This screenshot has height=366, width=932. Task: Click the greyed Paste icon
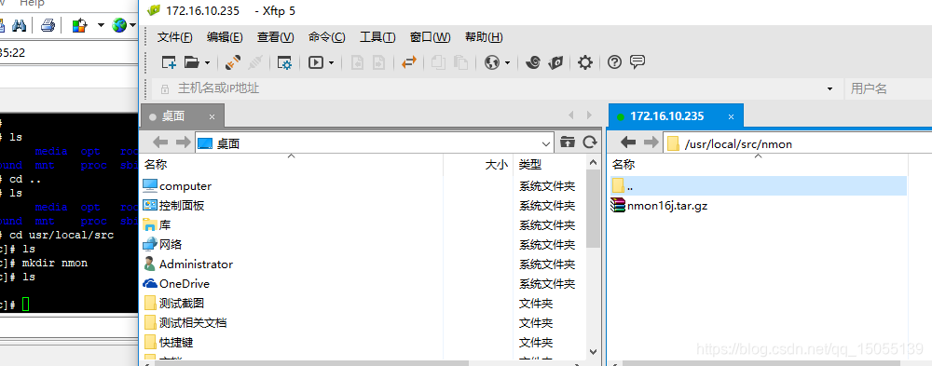(460, 62)
